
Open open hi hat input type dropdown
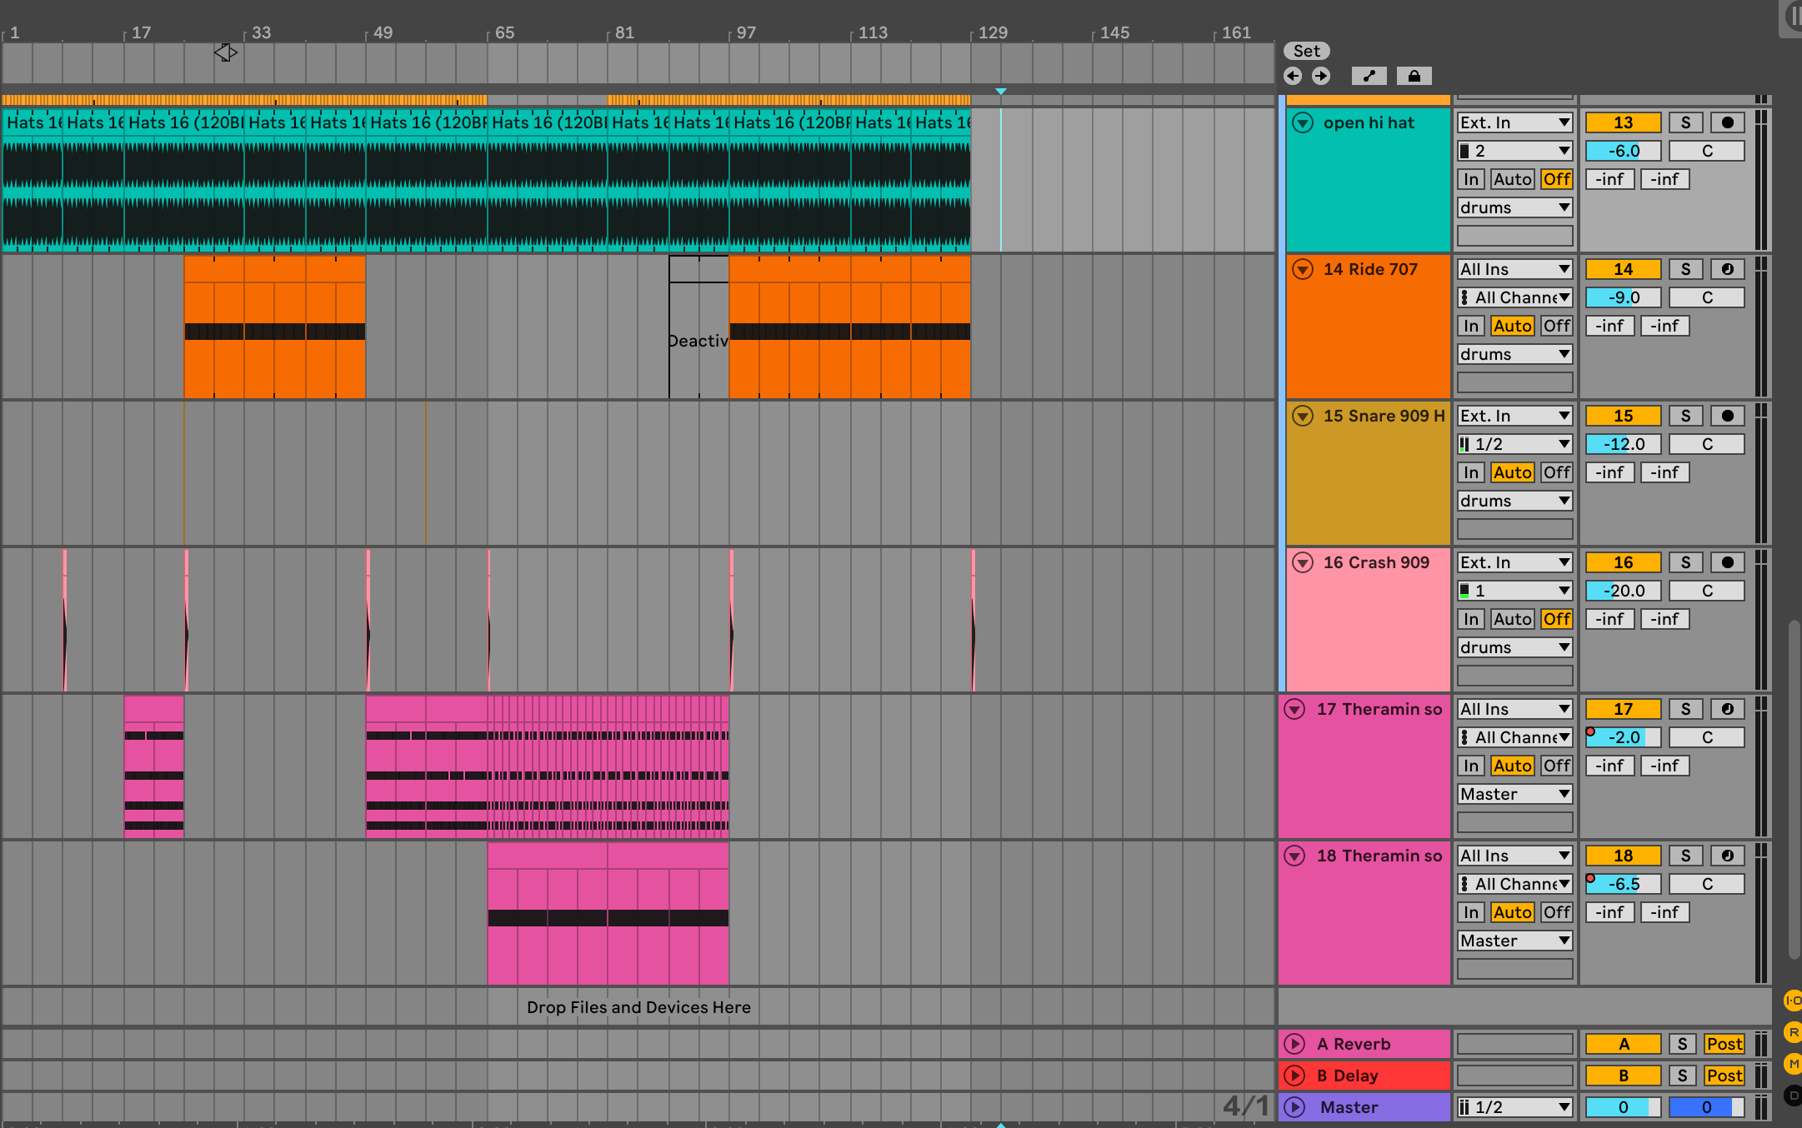pos(1514,122)
